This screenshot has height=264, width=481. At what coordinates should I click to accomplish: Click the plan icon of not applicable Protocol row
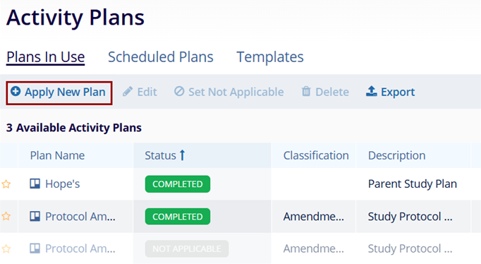click(35, 248)
